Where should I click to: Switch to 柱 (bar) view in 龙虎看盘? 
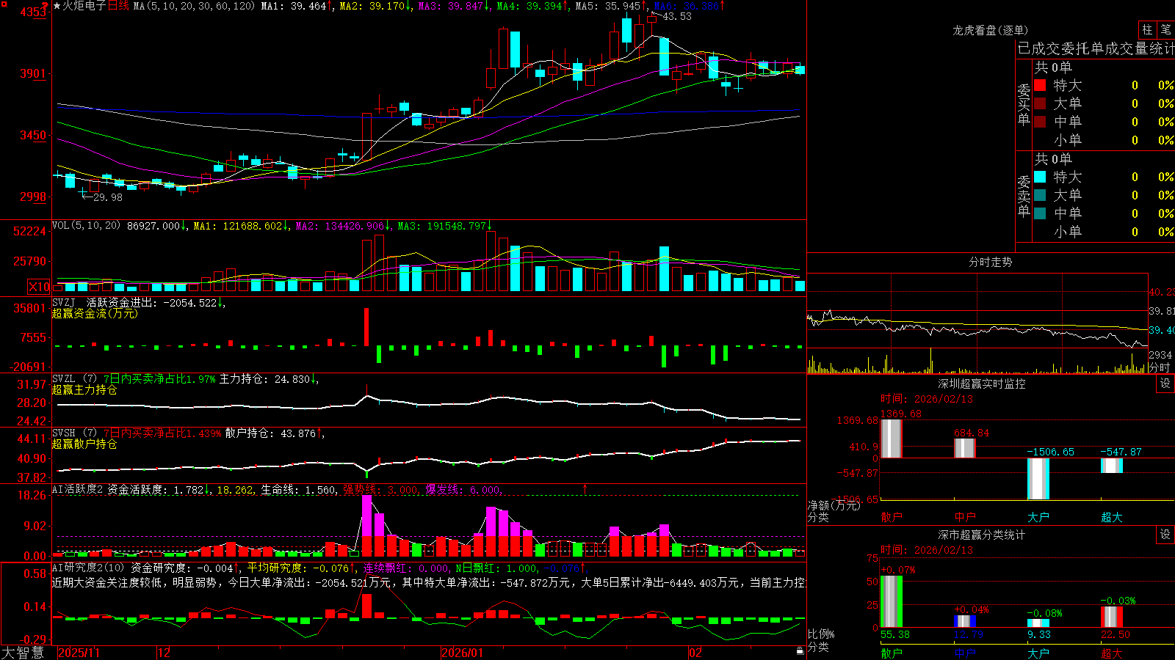click(1147, 30)
